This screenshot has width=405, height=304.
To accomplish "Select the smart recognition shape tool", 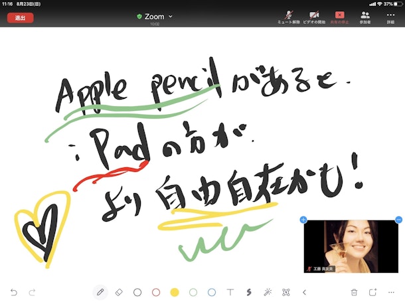I will click(286, 292).
